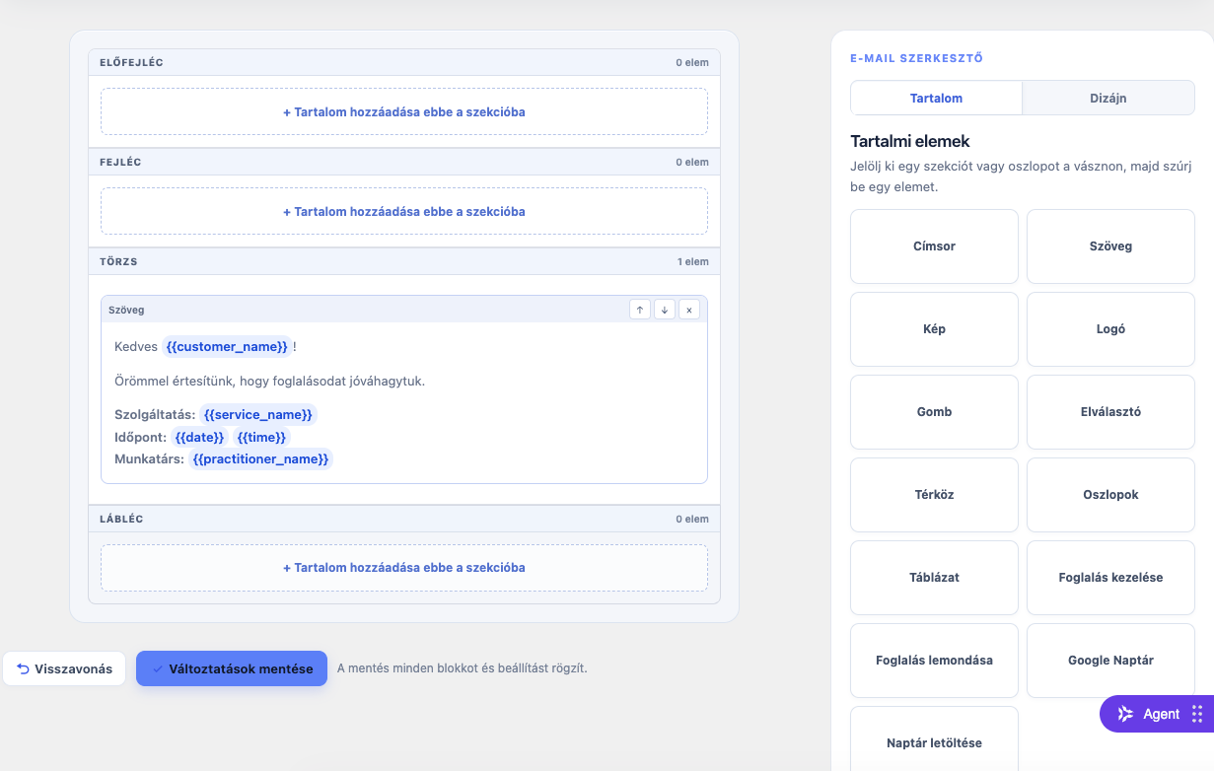Screen dimensions: 1214x771
Task: Insert a Szöveg element from the panel
Action: 1110,246
